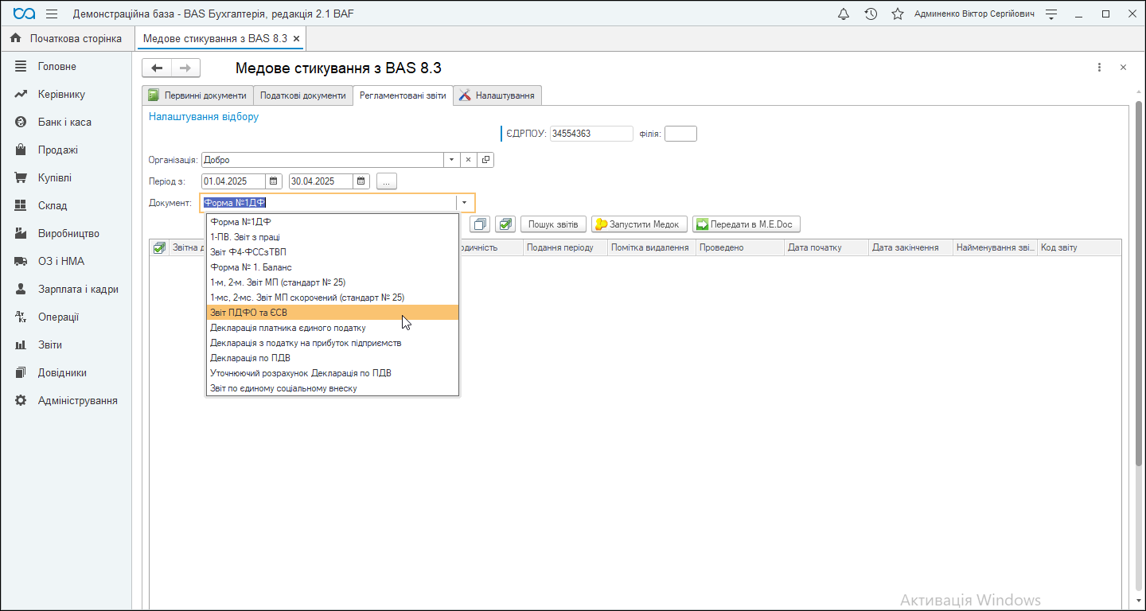Click the Пошук звітів button
This screenshot has width=1146, height=611.
click(554, 224)
